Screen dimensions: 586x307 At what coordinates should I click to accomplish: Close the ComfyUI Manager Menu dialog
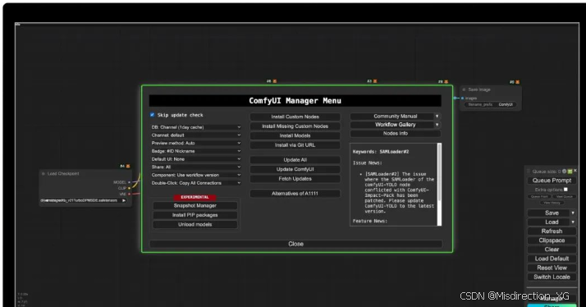295,244
